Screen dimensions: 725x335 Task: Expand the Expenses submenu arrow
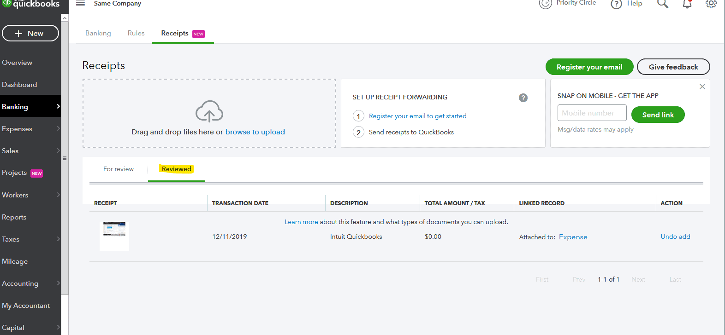pyautogui.click(x=58, y=128)
